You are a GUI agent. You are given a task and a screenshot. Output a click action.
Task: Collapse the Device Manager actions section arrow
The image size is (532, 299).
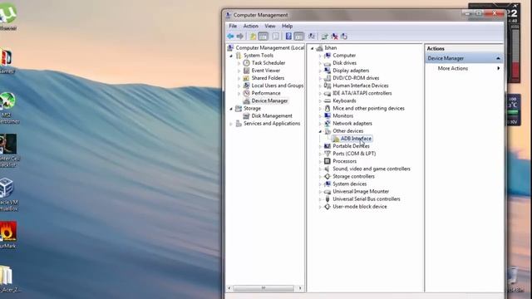pos(498,58)
